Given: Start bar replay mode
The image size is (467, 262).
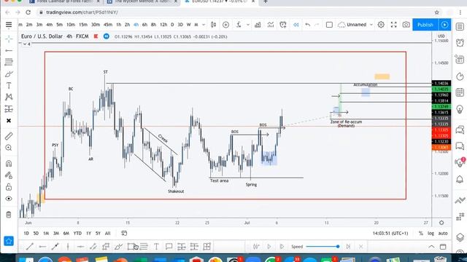Looking at the screenshot, I should pyautogui.click(x=296, y=25).
